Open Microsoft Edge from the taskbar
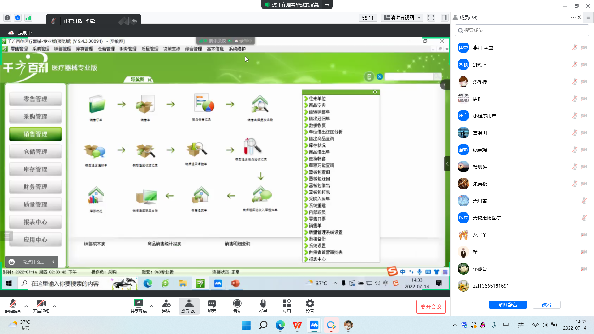 [x=280, y=325]
